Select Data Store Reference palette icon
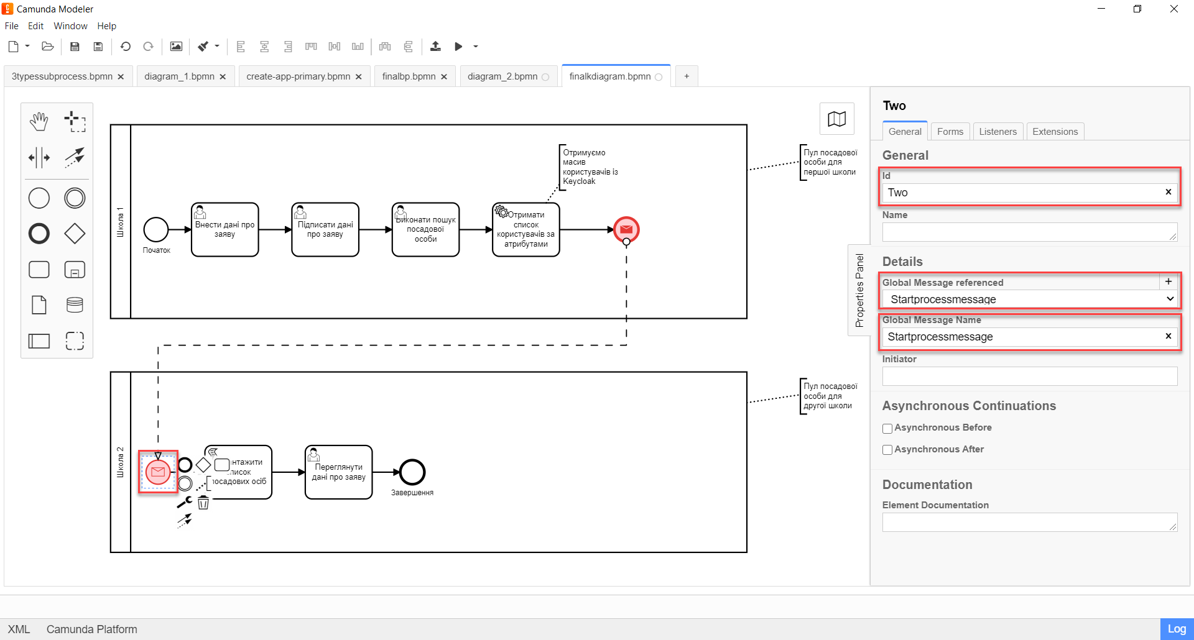Screen dimensions: 1194x640 tap(75, 305)
